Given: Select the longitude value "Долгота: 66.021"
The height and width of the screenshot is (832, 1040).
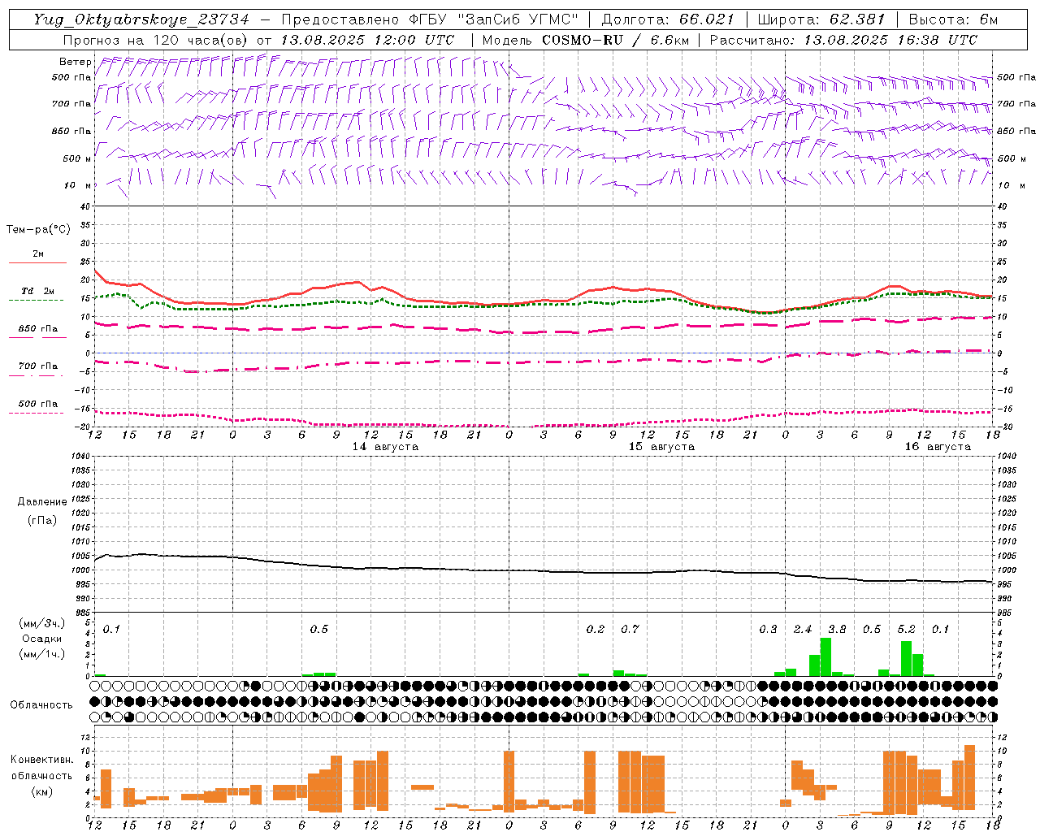Looking at the screenshot, I should click(668, 19).
